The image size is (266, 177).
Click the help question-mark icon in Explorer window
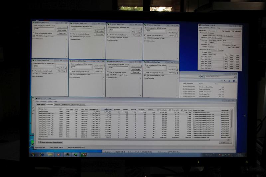point(234,81)
